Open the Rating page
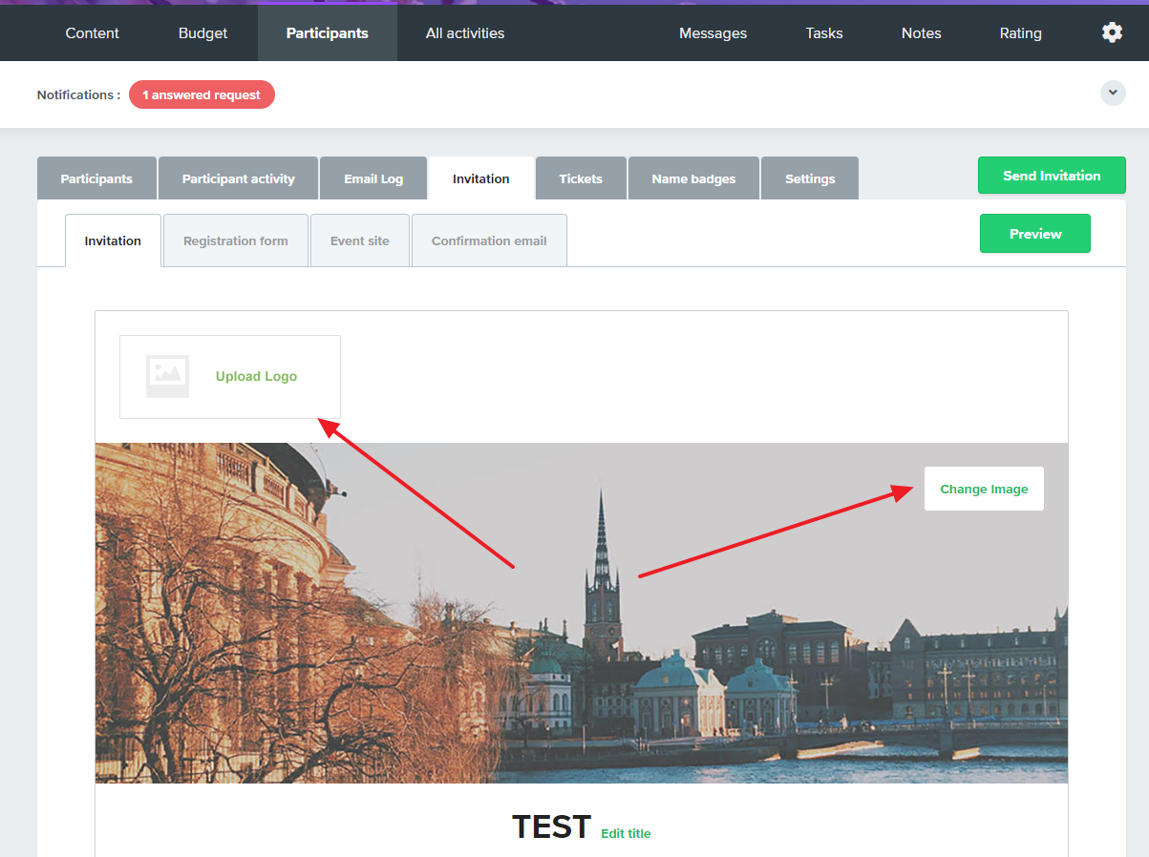 (1020, 33)
